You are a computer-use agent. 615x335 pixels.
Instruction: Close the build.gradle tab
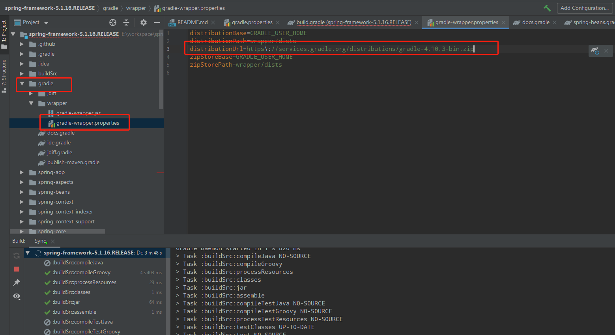[417, 22]
